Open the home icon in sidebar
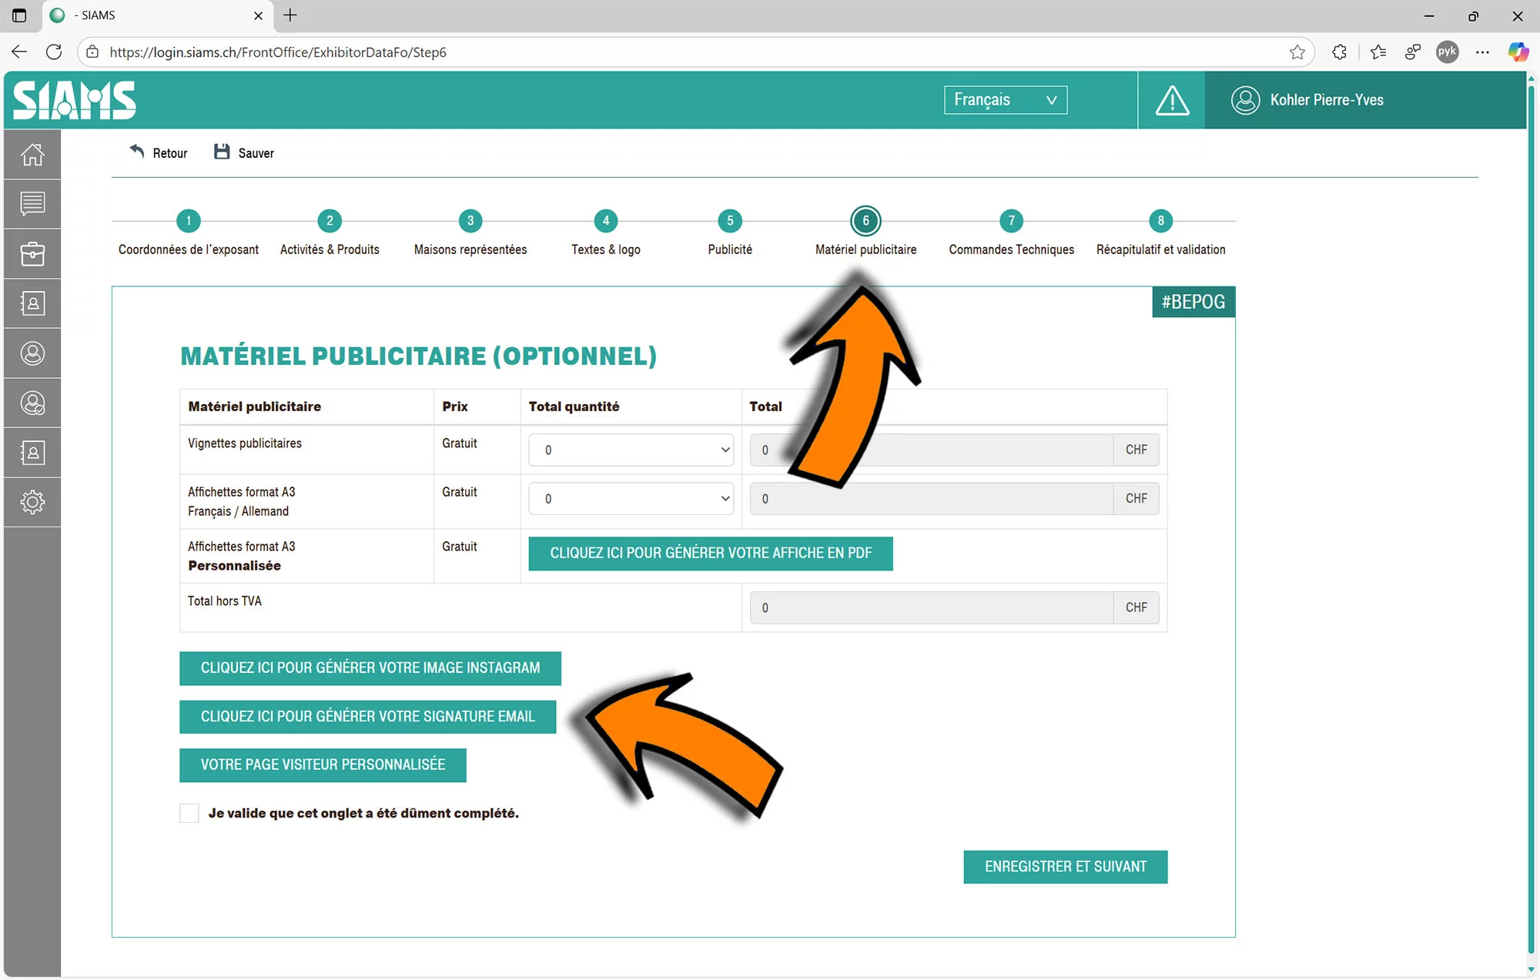Viewport: 1540px width, 980px height. 32,155
